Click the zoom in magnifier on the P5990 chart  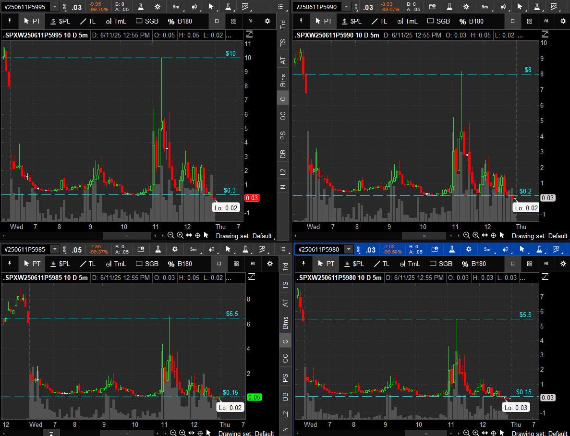pyautogui.click(x=475, y=235)
